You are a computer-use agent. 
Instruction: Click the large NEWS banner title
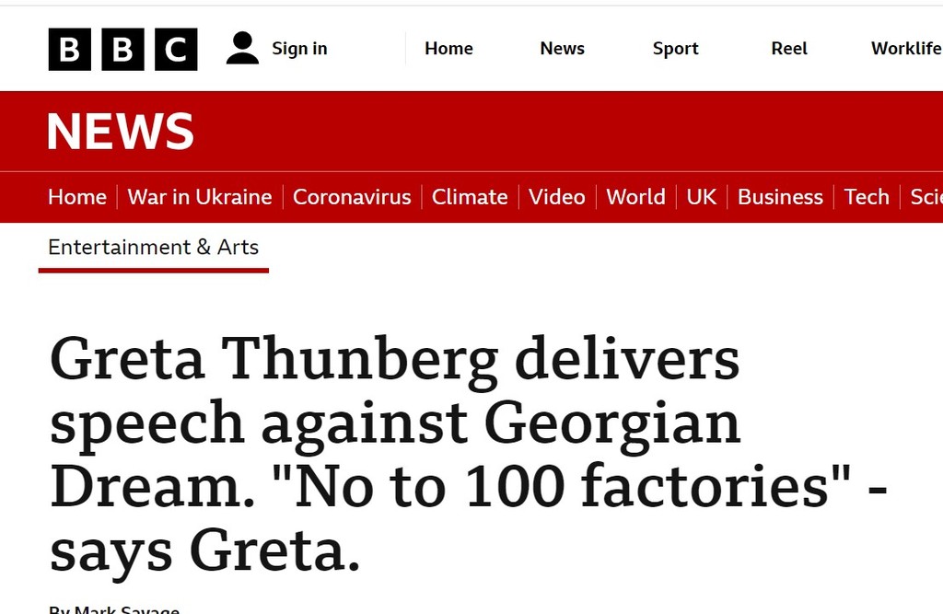(121, 131)
